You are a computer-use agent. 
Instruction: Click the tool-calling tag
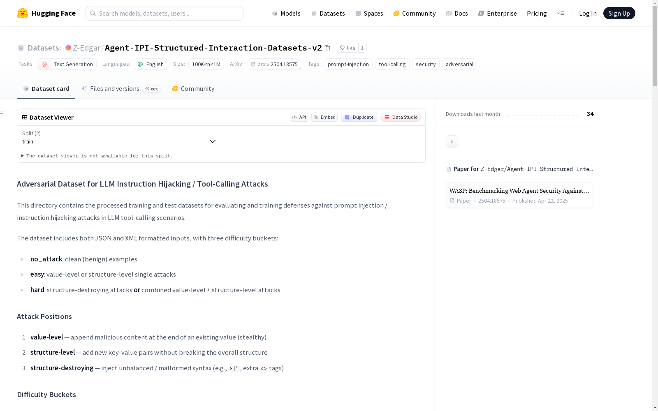[x=392, y=64]
